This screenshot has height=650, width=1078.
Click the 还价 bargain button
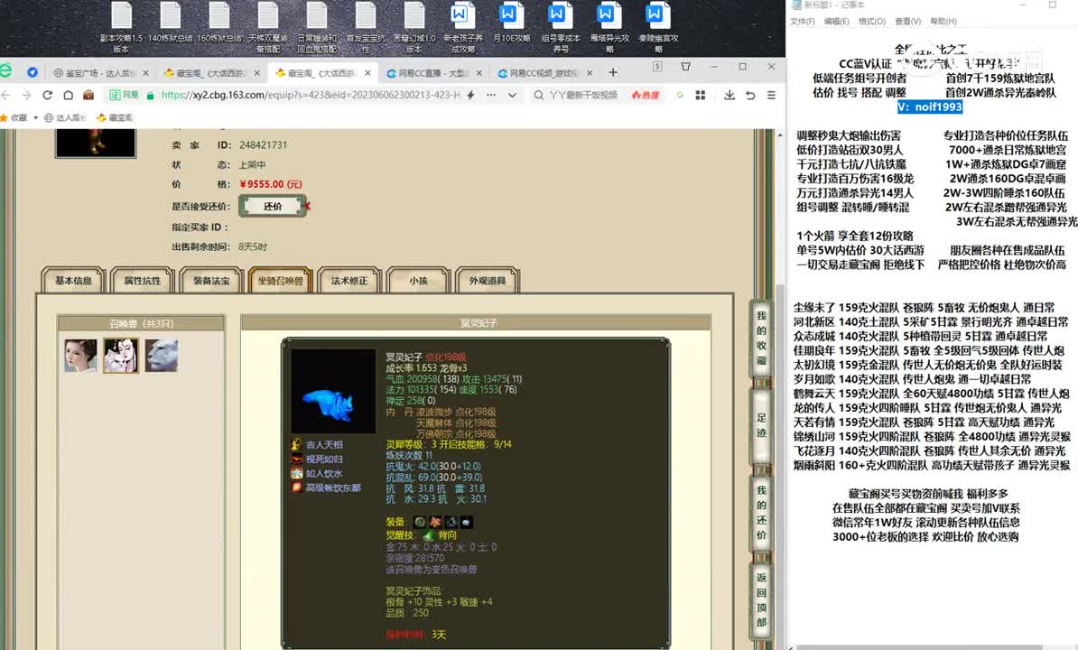[x=273, y=206]
